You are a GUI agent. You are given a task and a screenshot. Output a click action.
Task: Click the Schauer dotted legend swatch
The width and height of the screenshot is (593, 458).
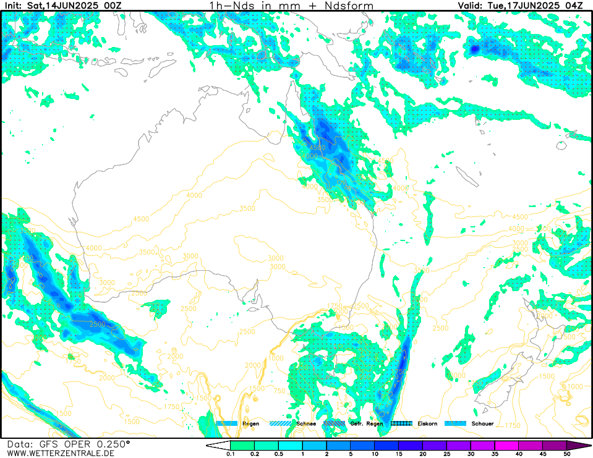tap(455, 423)
